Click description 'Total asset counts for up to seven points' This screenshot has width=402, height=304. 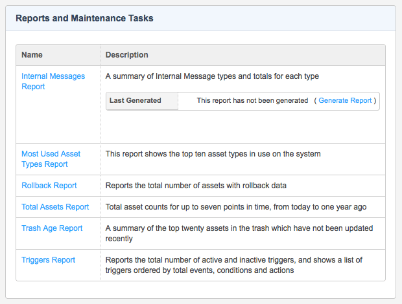(236, 207)
